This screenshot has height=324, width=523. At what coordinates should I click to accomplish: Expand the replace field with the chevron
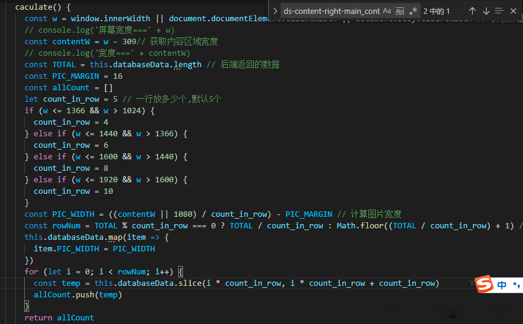point(275,11)
